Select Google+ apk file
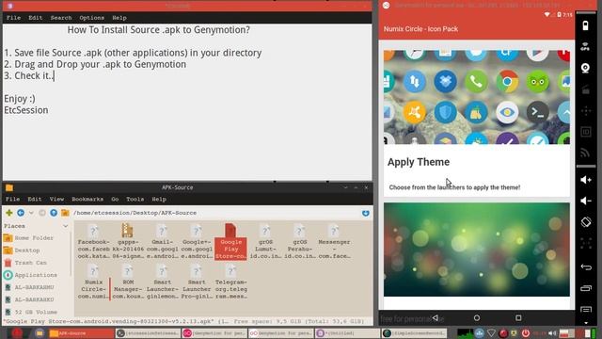 (197, 241)
